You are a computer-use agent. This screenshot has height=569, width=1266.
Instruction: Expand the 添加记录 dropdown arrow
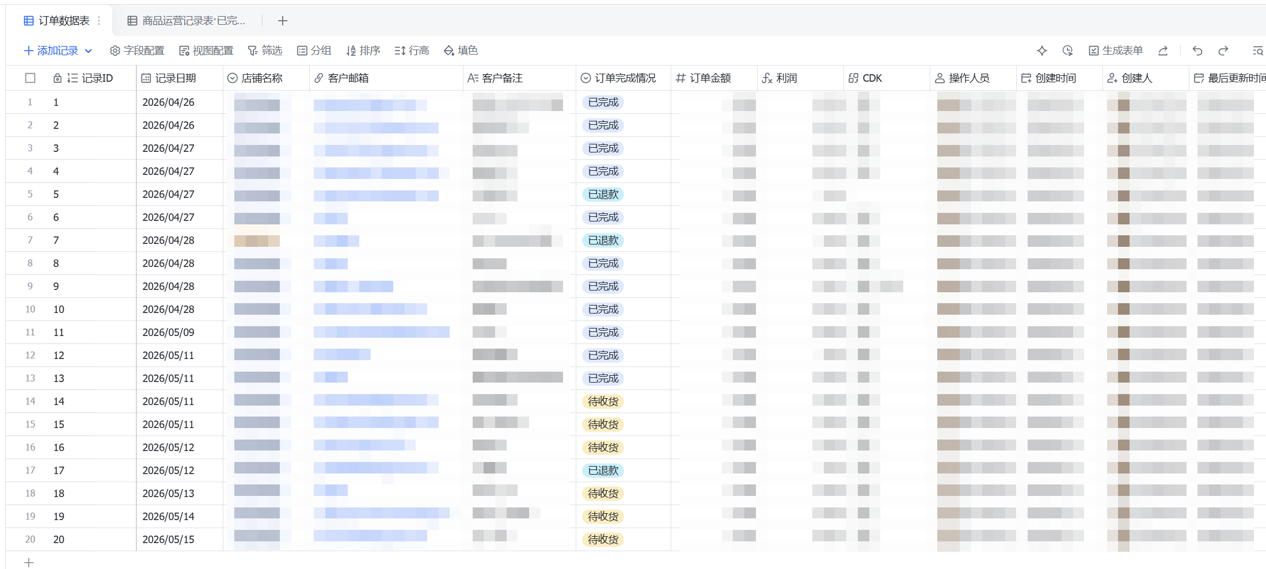[89, 51]
